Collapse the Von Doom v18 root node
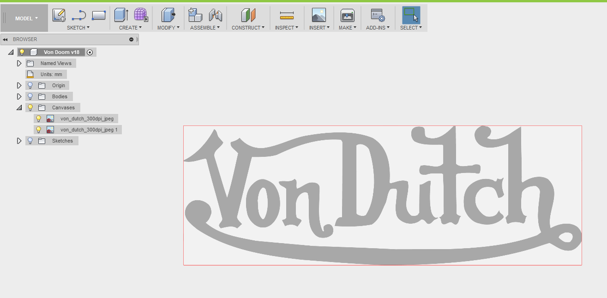The image size is (607, 298). tap(11, 52)
